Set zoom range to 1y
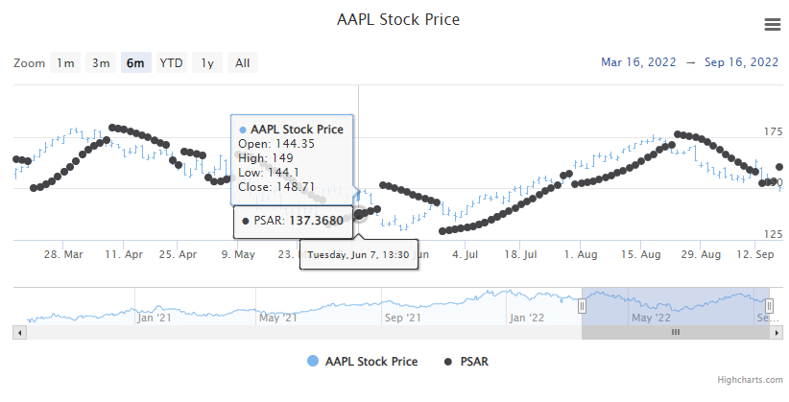 [206, 63]
